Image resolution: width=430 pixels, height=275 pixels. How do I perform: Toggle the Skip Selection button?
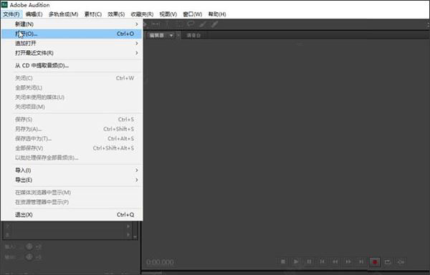[401, 262]
